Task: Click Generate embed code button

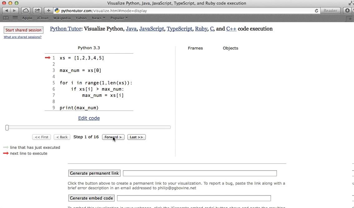Action: click(91, 198)
